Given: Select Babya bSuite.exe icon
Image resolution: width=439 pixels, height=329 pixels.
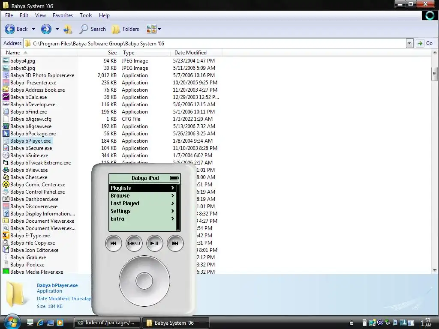Looking at the screenshot, I should [6, 155].
